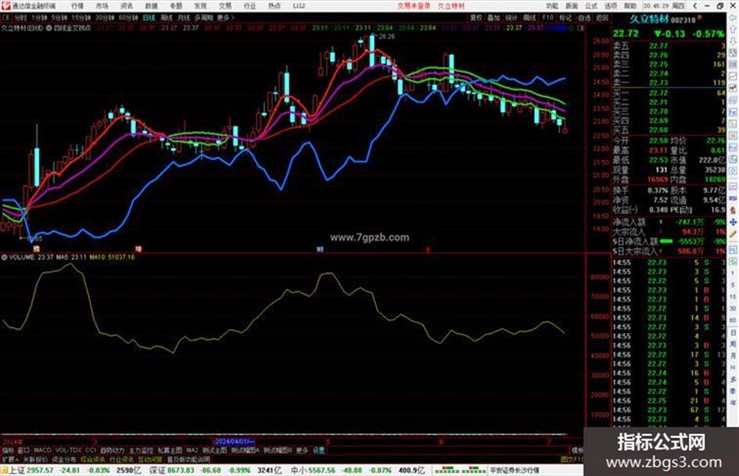739x476 pixels.
Task: Select the MA2 indicator tab
Action: (x=192, y=450)
